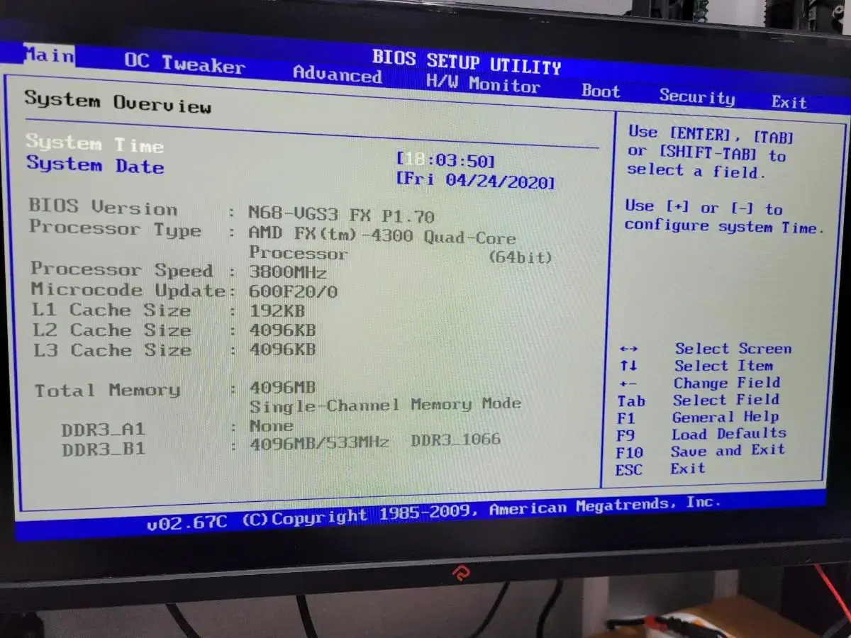851x638 pixels.
Task: Click the Tab key legend
Action: (631, 401)
